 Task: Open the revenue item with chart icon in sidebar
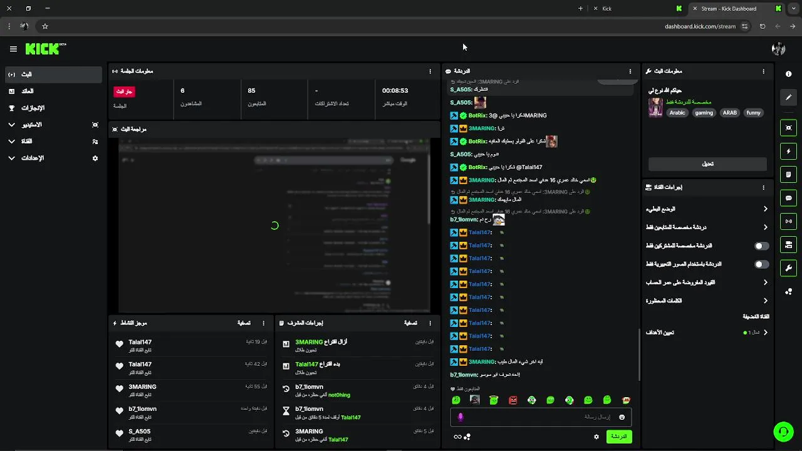[x=53, y=91]
